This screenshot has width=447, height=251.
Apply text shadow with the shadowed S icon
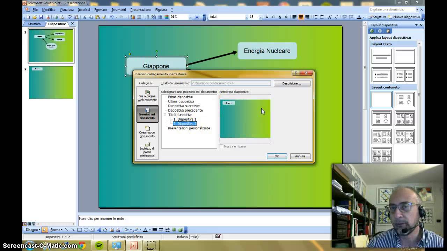tap(286, 17)
